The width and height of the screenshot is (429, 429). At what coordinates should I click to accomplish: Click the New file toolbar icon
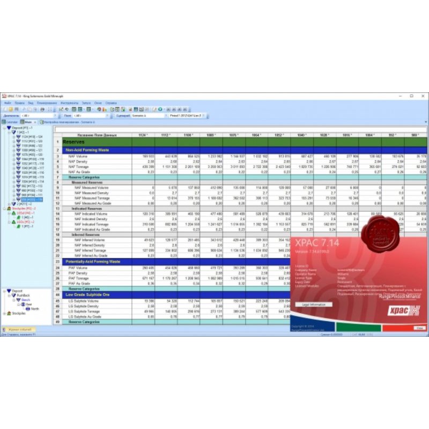pyautogui.click(x=5, y=109)
